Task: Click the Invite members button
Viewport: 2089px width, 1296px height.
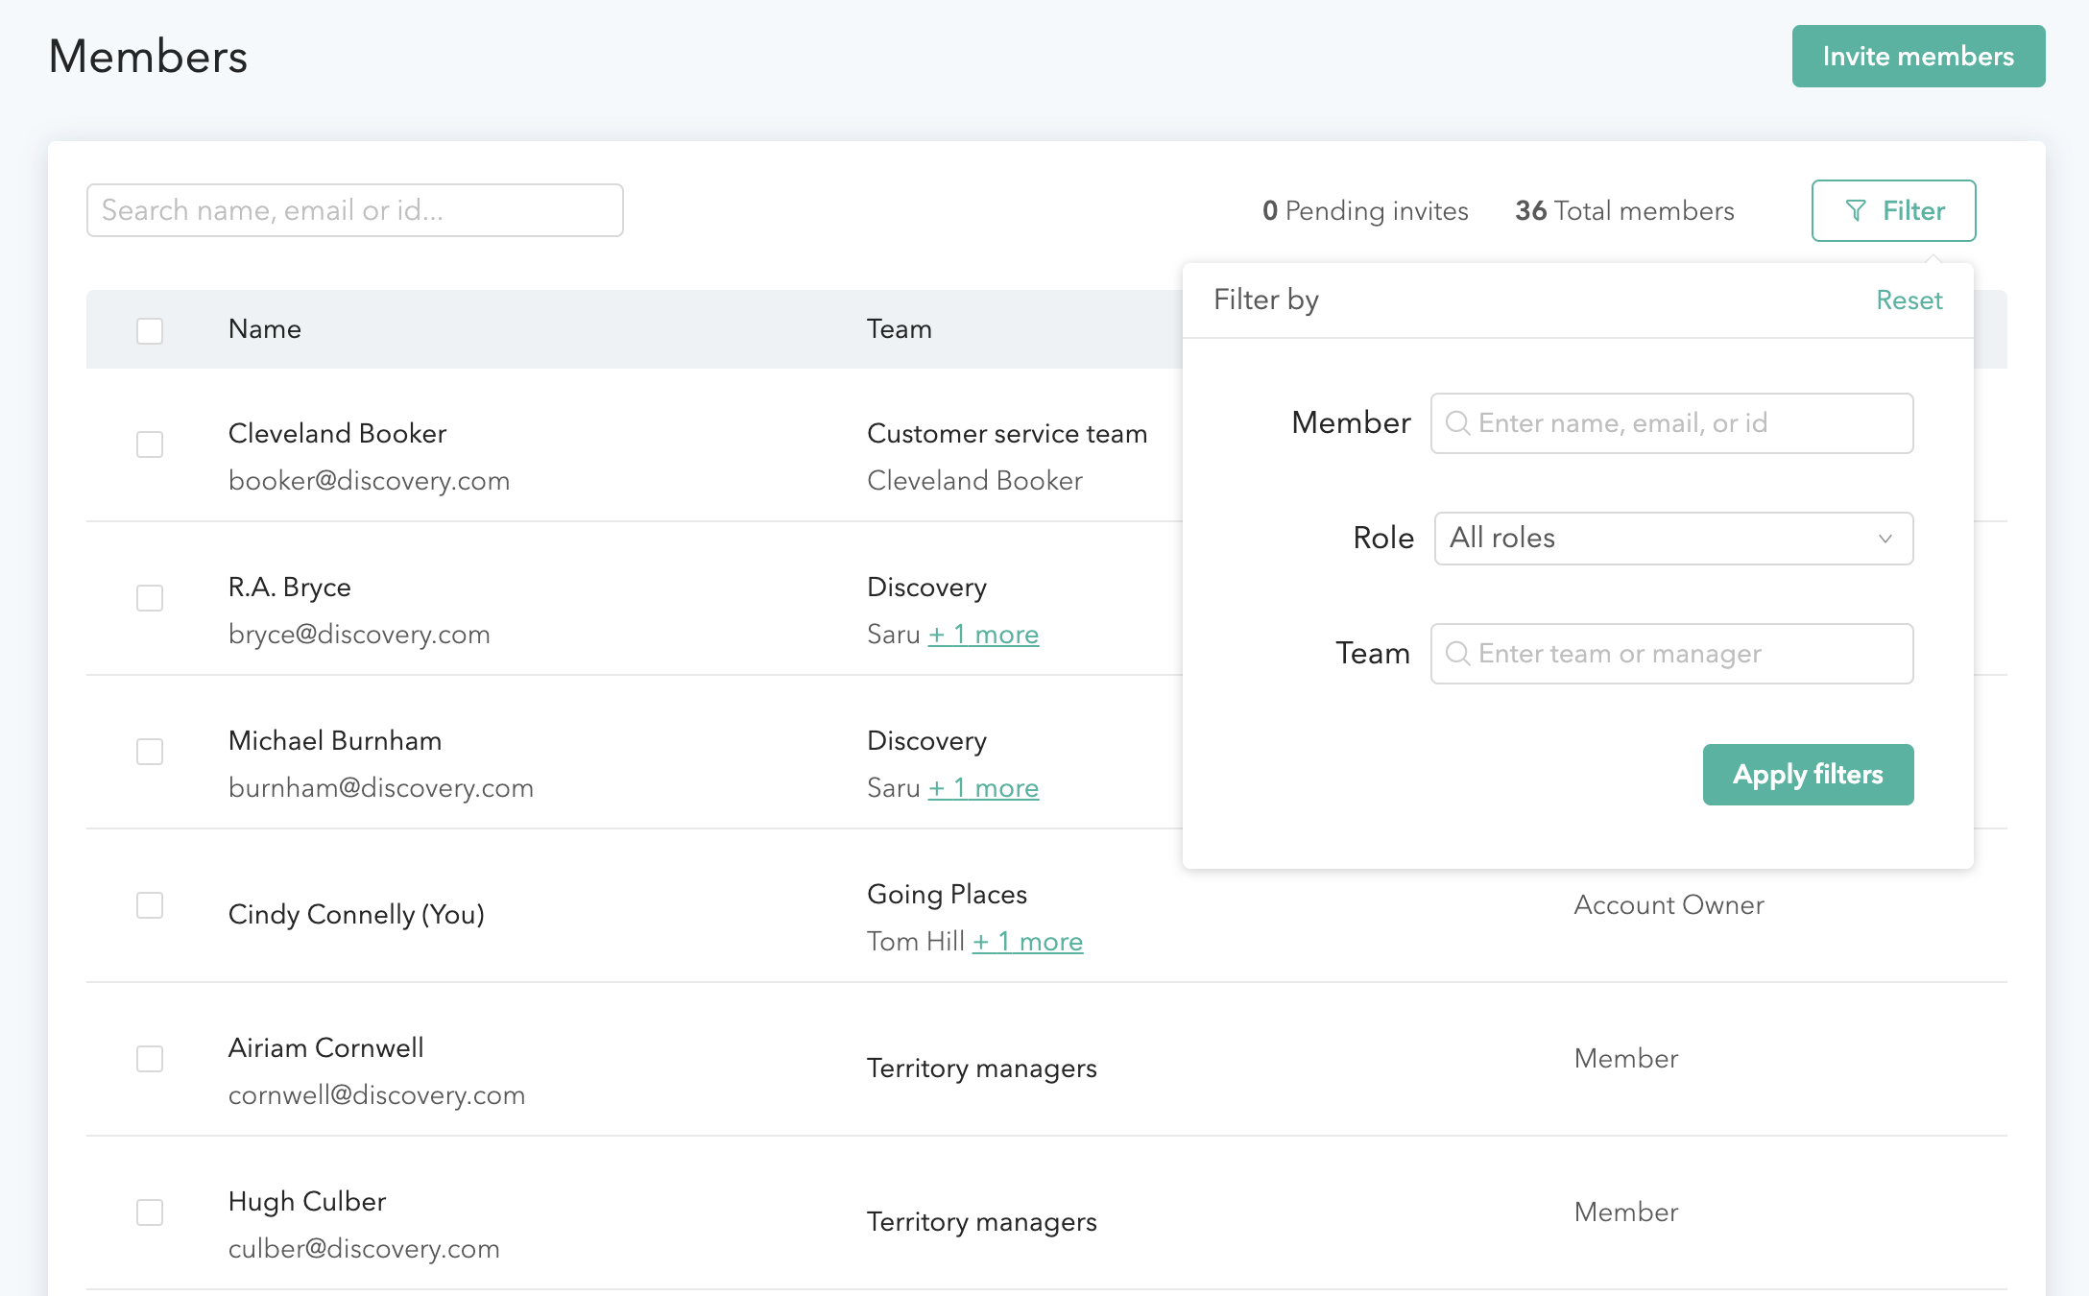Action: coord(1917,57)
